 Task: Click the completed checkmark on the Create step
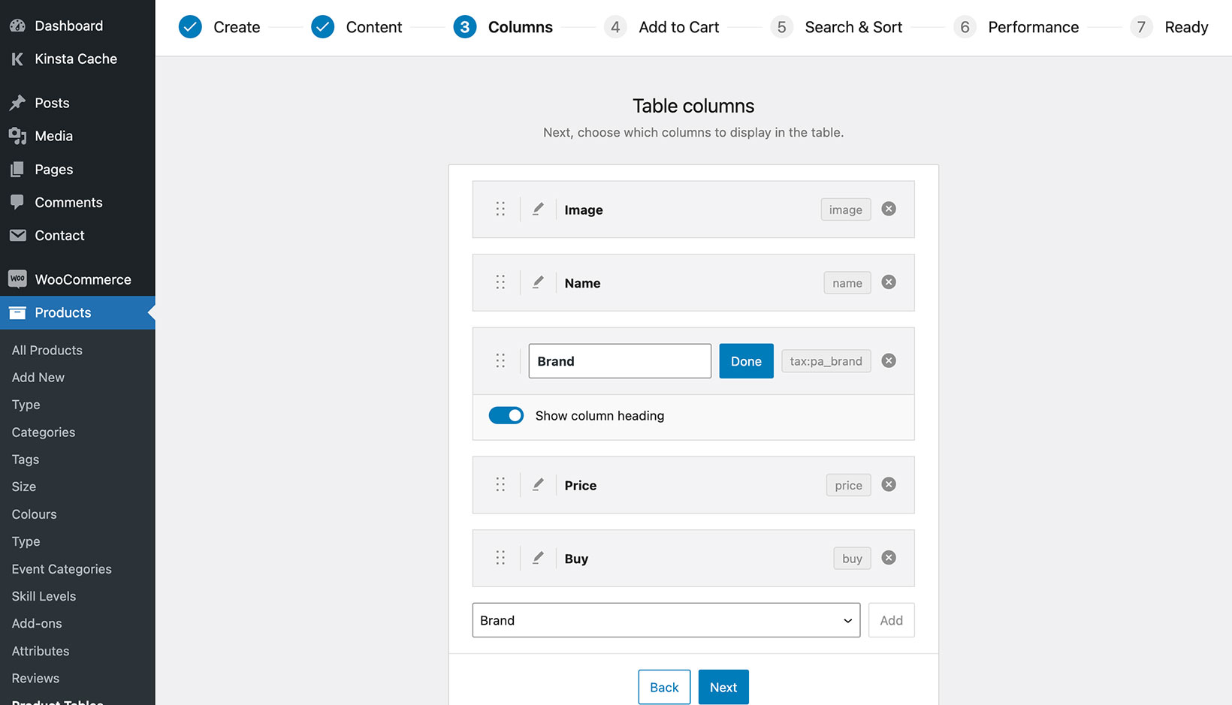point(190,26)
